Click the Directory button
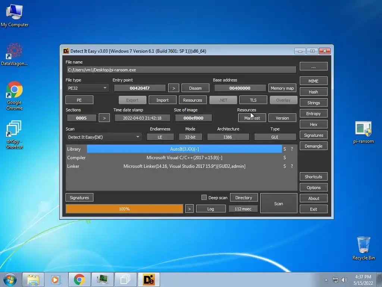The width and height of the screenshot is (382, 287). (244, 197)
